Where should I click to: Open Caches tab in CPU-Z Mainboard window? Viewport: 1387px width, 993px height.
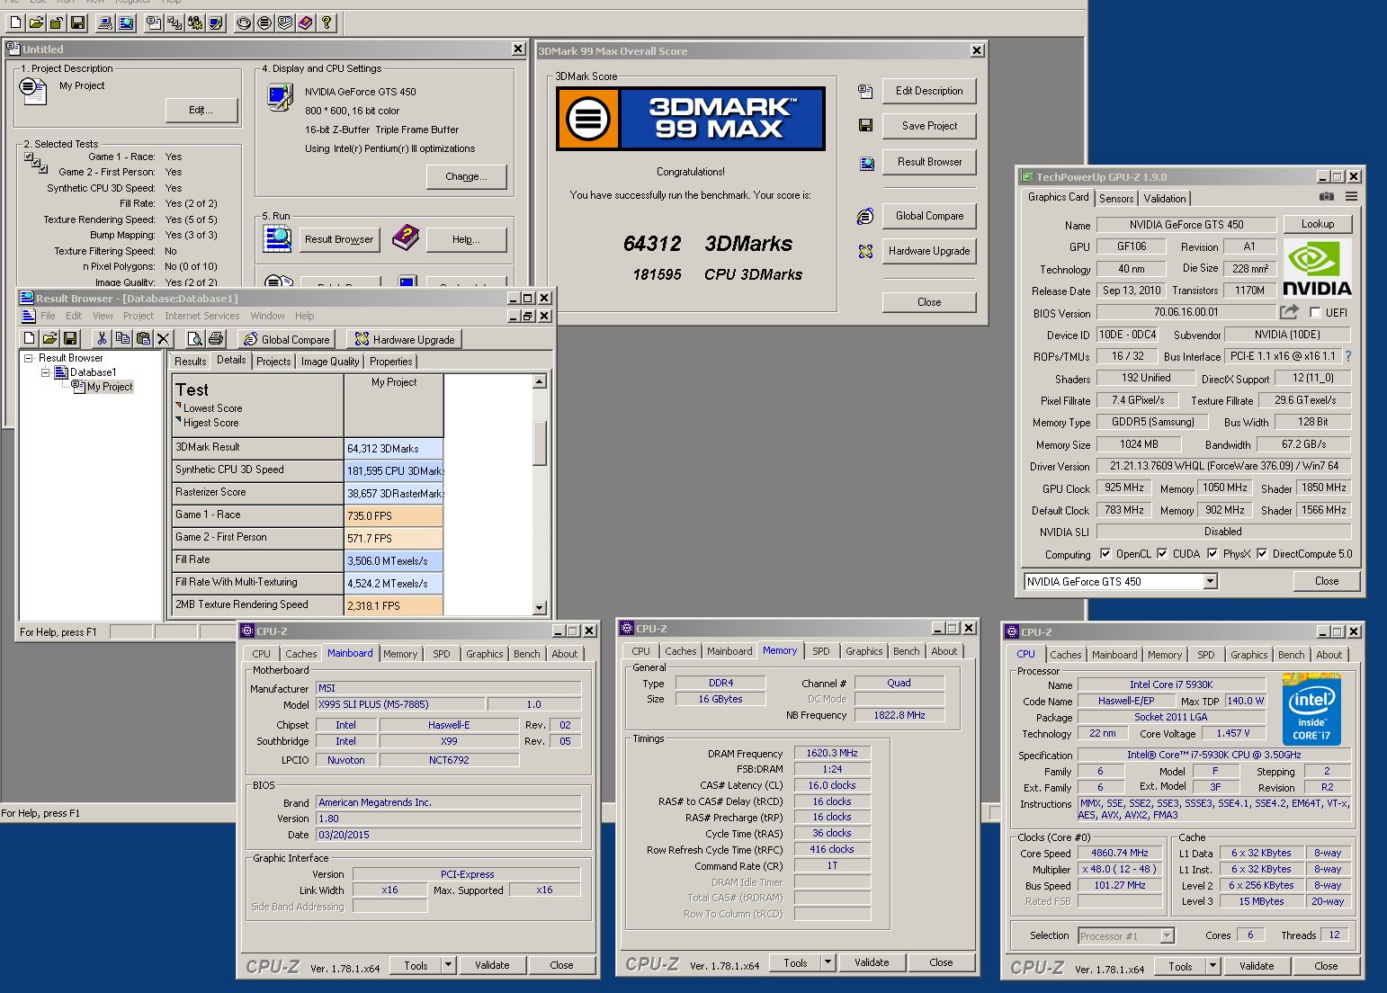pos(301,654)
